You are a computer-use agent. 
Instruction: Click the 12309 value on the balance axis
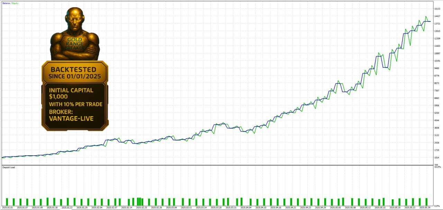437,38
